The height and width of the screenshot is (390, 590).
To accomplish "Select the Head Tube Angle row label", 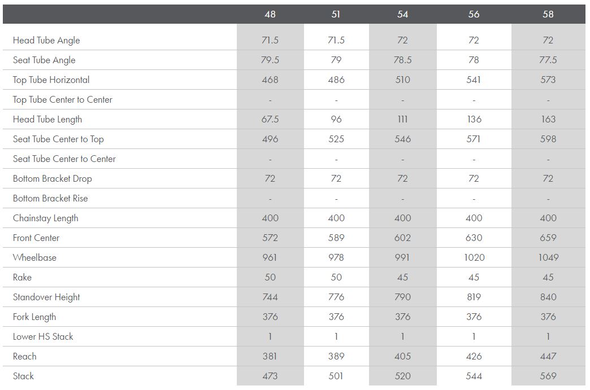I will pos(46,41).
